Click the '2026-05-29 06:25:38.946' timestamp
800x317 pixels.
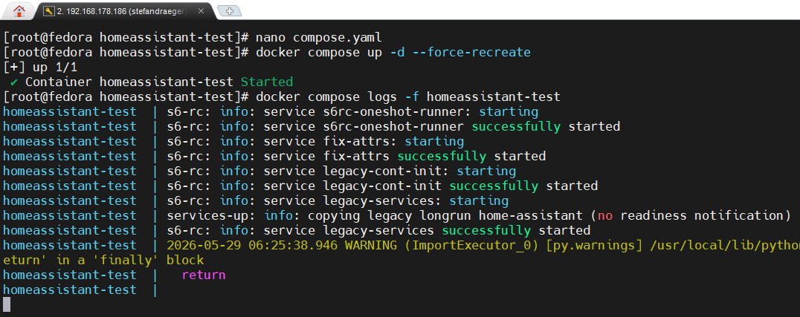click(x=252, y=245)
